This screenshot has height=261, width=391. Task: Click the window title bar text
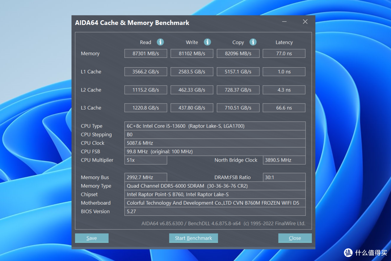coord(132,23)
